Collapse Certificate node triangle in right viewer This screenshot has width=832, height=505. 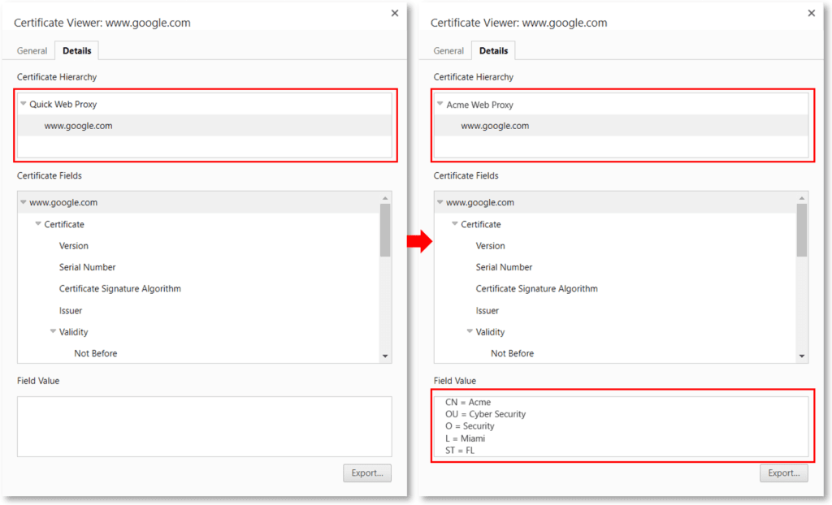coord(455,224)
